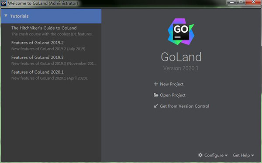Click the Get Help menu text
Screen dimensions: 262x163
(x=241, y=155)
